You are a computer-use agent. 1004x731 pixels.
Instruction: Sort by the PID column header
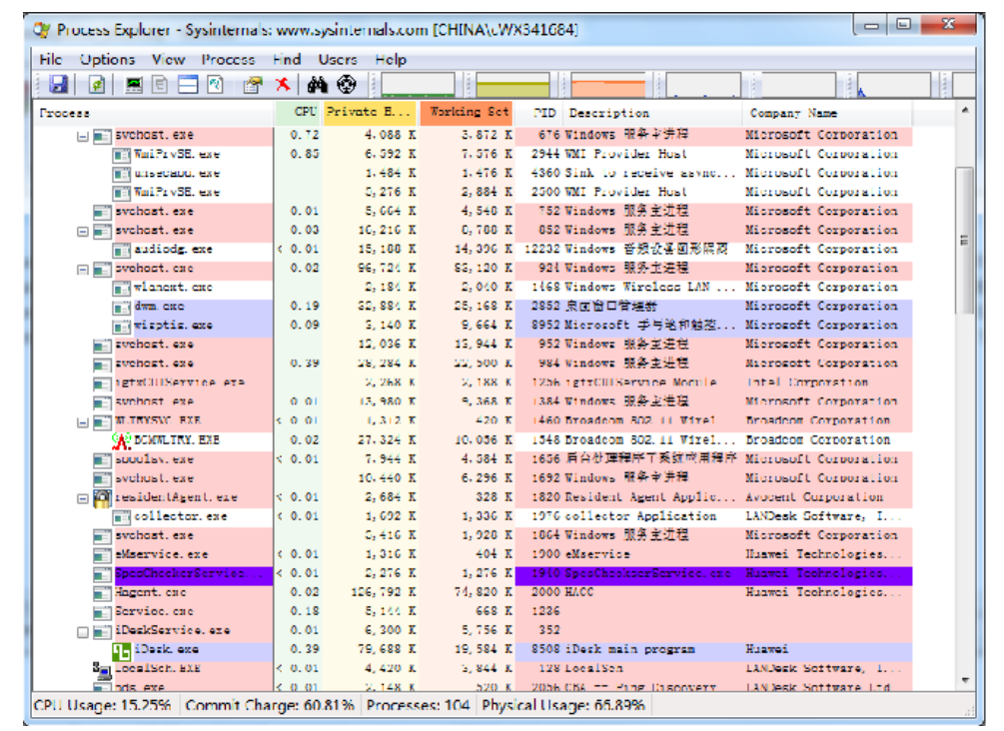pos(539,113)
